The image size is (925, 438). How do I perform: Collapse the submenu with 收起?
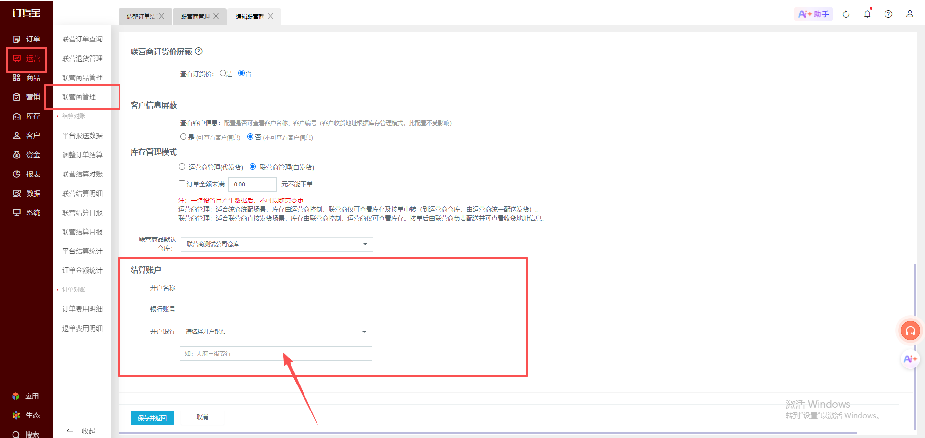(x=82, y=431)
